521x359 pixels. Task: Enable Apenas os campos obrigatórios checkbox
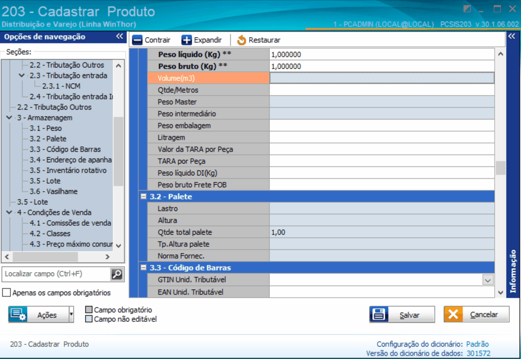[6, 293]
